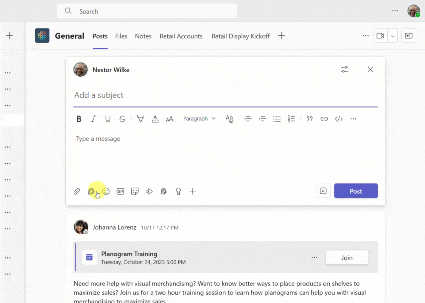Viewport: 425px width, 303px height.
Task: Start a meeting with the camera icon
Action: (380, 36)
